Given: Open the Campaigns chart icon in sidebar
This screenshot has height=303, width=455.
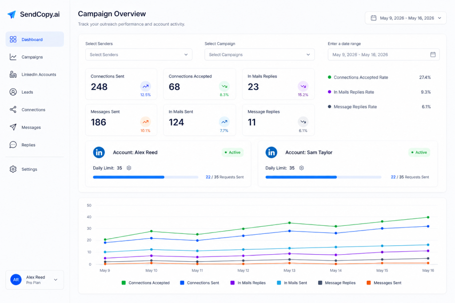Looking at the screenshot, I should click(x=13, y=57).
